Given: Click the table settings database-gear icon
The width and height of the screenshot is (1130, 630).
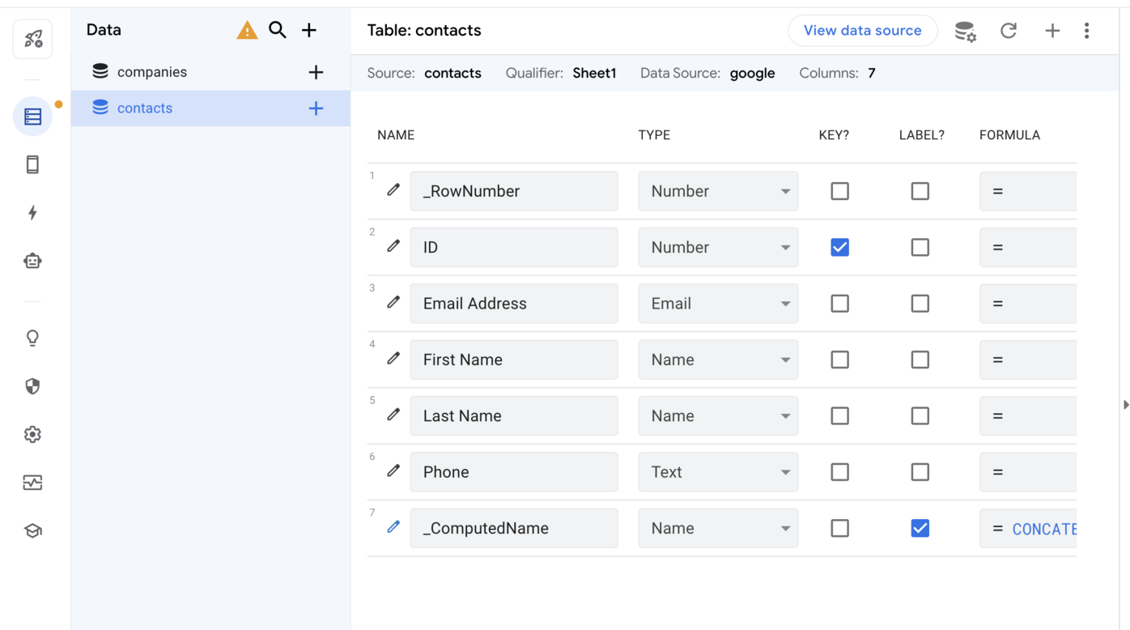Looking at the screenshot, I should click(x=965, y=31).
